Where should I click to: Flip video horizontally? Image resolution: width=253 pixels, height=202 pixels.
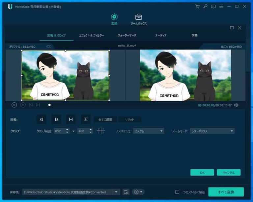point(71,119)
